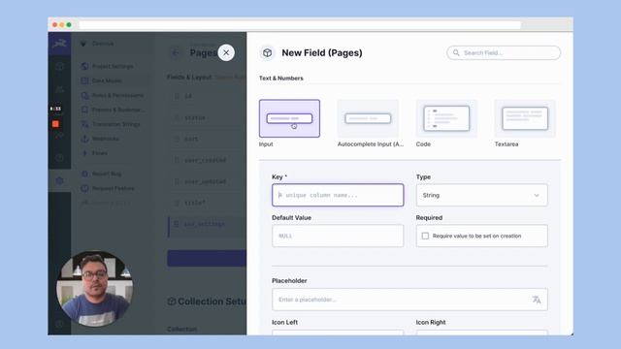Viewport: 621px width, 349px height.
Task: Click the magnifier icon in Search Field
Action: point(456,52)
